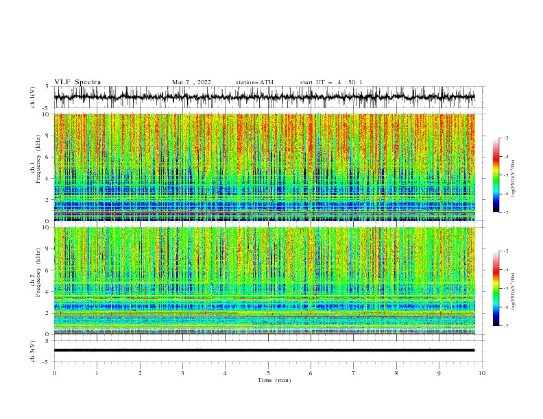Click the time axis tick label 4
543x419 pixels.
point(225,373)
